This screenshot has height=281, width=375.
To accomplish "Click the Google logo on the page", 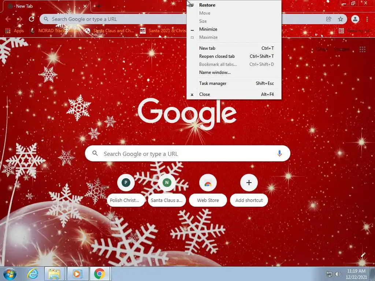I will (187, 115).
